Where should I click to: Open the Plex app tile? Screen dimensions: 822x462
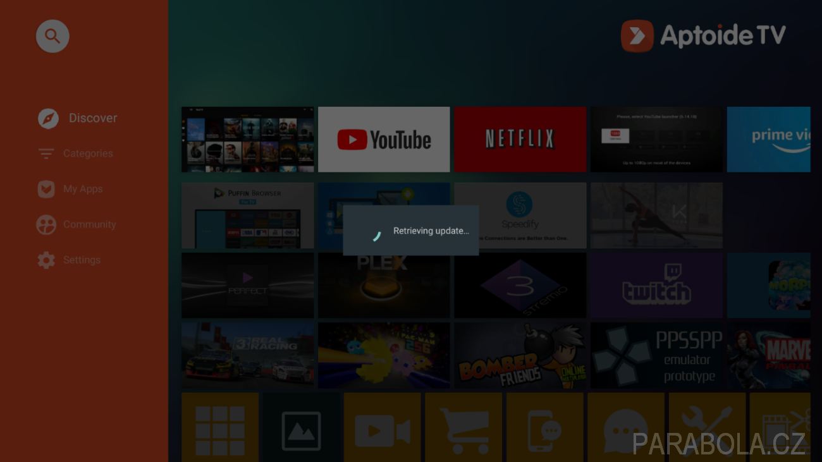[384, 286]
